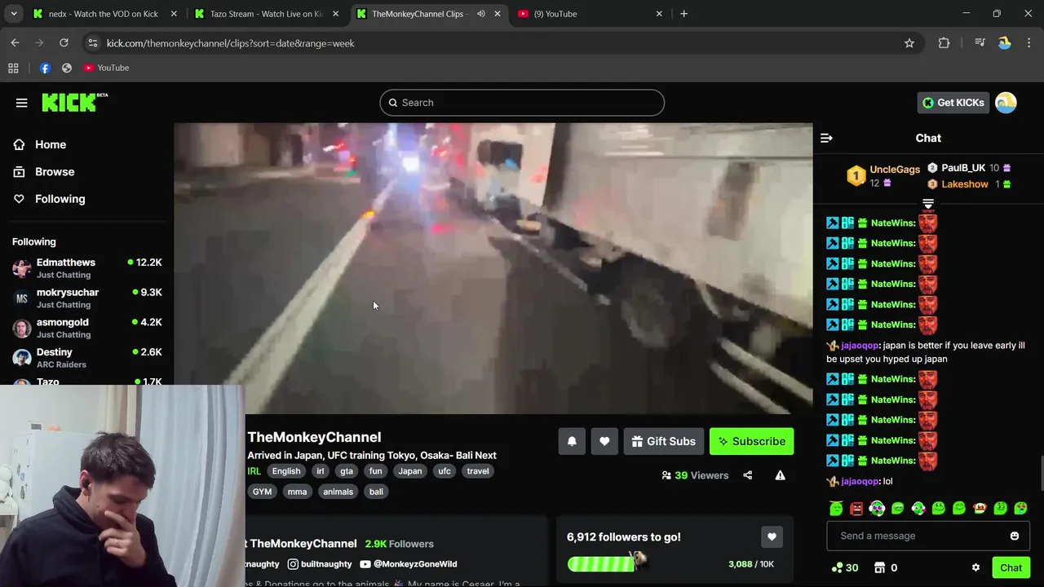The width and height of the screenshot is (1044, 587).
Task: Open Destiny followed channel
Action: (x=86, y=358)
